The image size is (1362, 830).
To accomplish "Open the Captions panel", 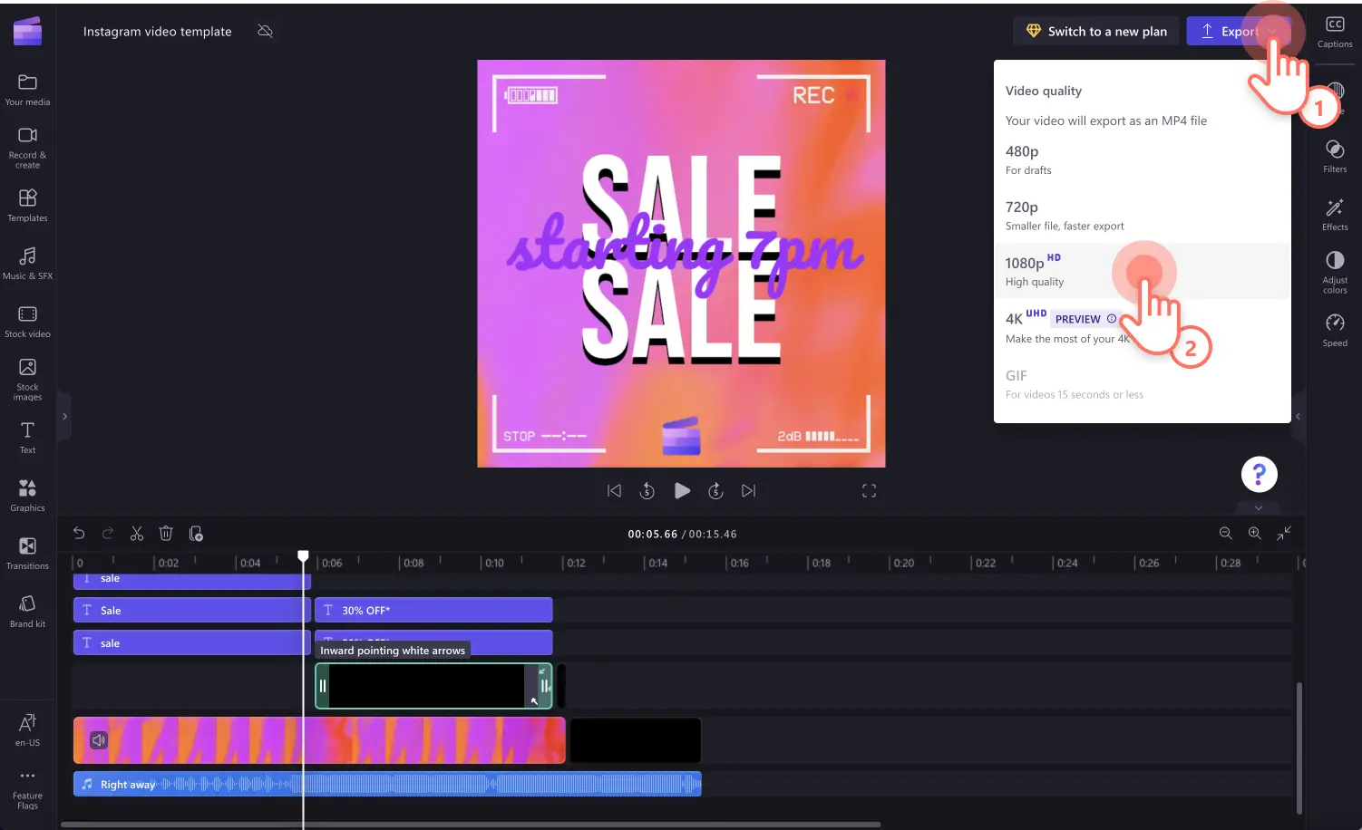I will click(x=1335, y=32).
